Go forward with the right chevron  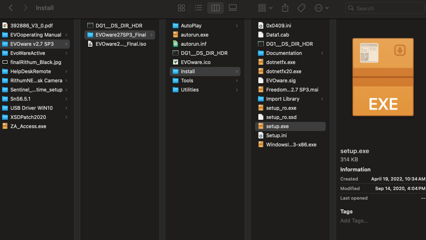coord(25,8)
